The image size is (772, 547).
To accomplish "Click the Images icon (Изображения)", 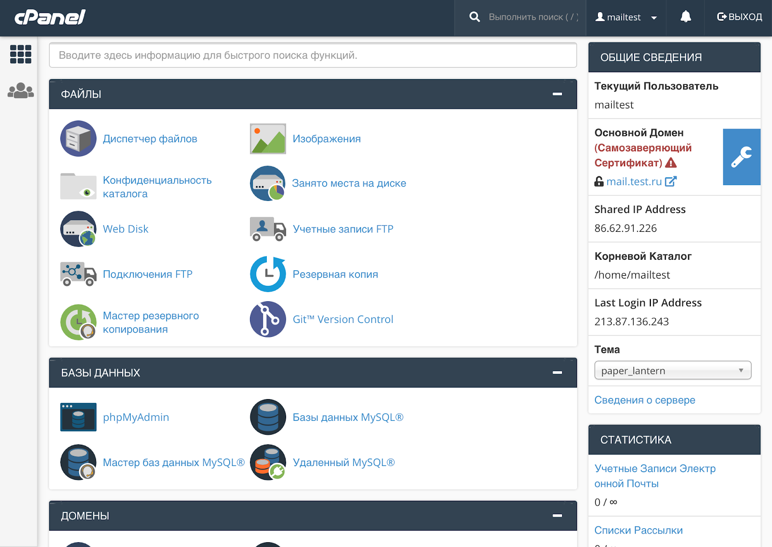I will coord(268,139).
